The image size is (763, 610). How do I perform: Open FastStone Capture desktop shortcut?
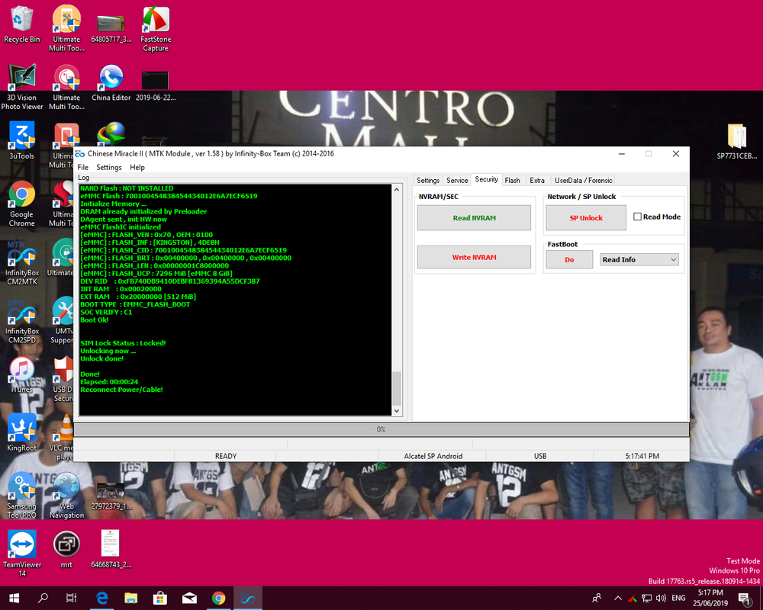pos(156,28)
